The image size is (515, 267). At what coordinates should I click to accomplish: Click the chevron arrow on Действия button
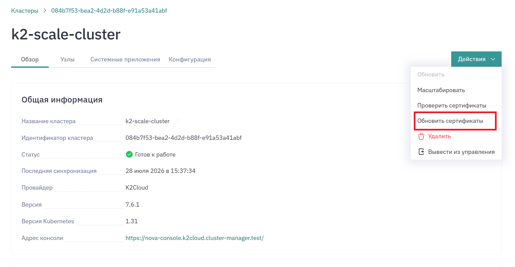(493, 59)
